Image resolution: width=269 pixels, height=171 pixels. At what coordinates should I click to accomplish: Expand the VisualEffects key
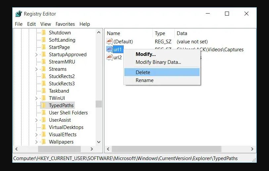36,135
